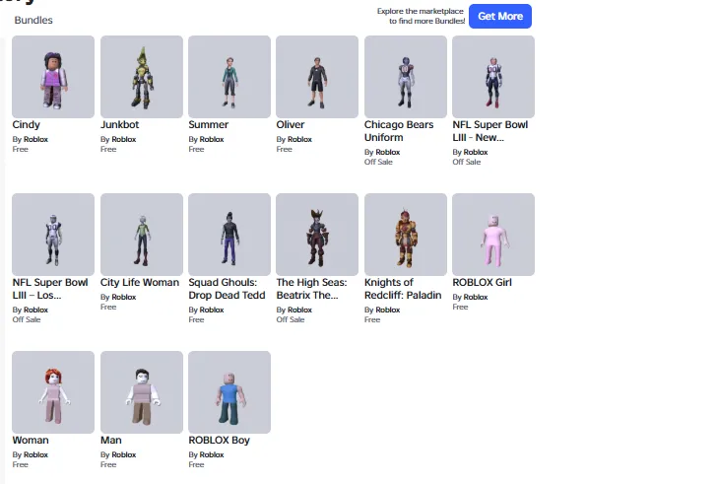
Task: Select the ROBLOX Girl pink avatar image
Action: (x=493, y=235)
